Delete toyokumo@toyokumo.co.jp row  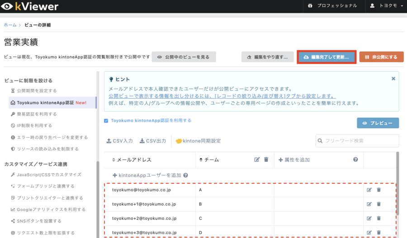[379, 190]
